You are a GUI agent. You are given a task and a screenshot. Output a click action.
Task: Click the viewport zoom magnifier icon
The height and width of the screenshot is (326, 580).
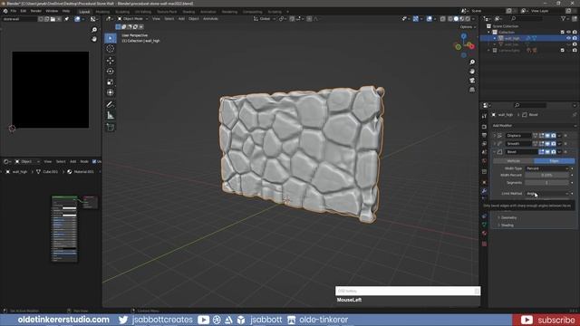tap(472, 62)
